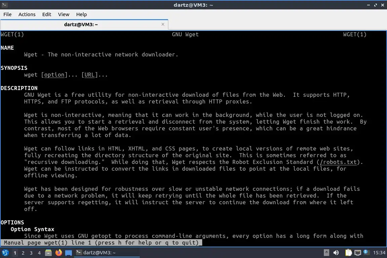Click the centered GNU Wget header
387x258 pixels.
click(185, 35)
